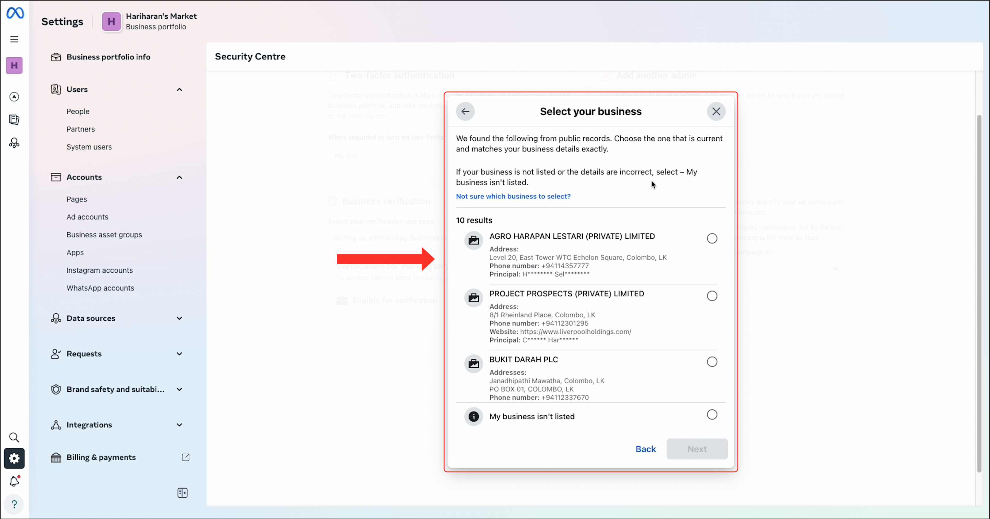The height and width of the screenshot is (519, 990).
Task: Click the BUKIT DARAH PLC name
Action: (x=524, y=360)
